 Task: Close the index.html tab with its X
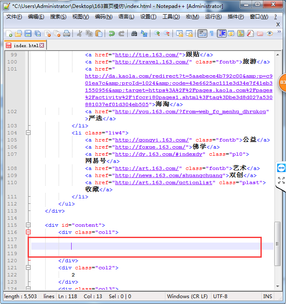(41, 46)
